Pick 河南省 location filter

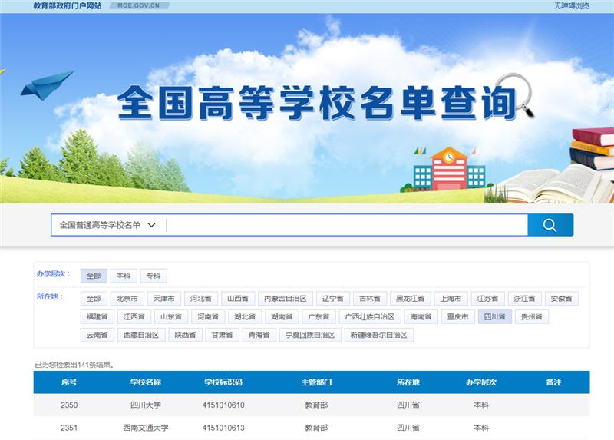click(208, 316)
